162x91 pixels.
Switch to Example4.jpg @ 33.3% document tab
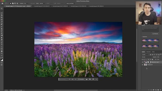(x=78, y=6)
